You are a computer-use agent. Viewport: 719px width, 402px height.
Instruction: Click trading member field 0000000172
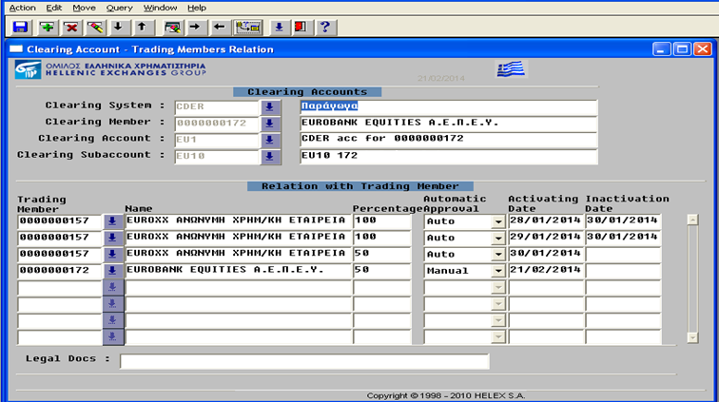pyautogui.click(x=60, y=271)
